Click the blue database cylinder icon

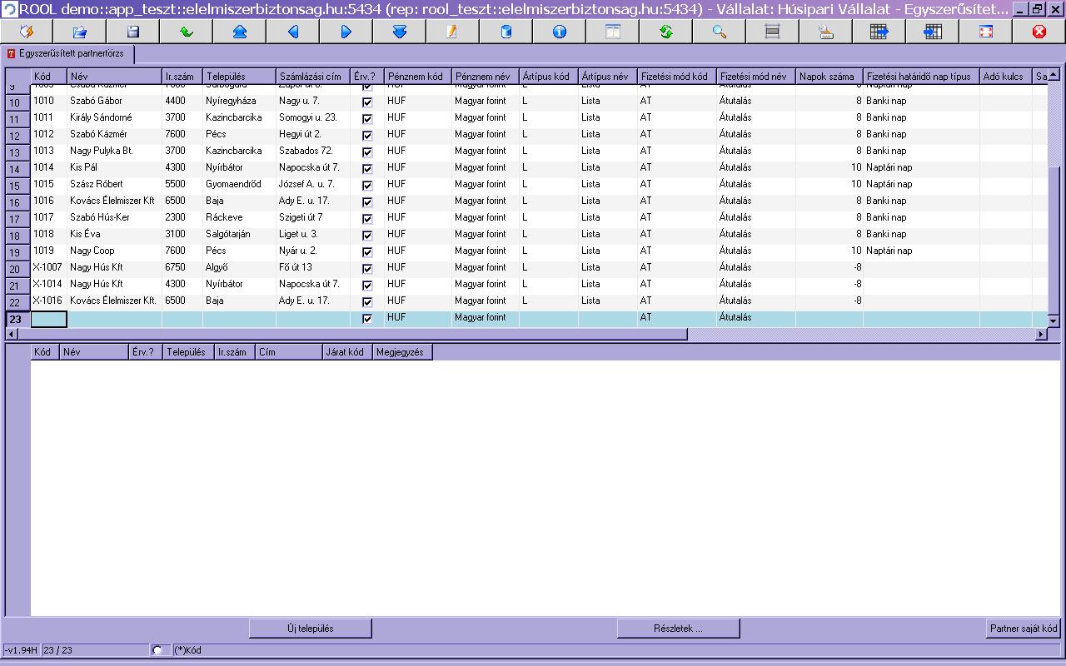tap(506, 32)
